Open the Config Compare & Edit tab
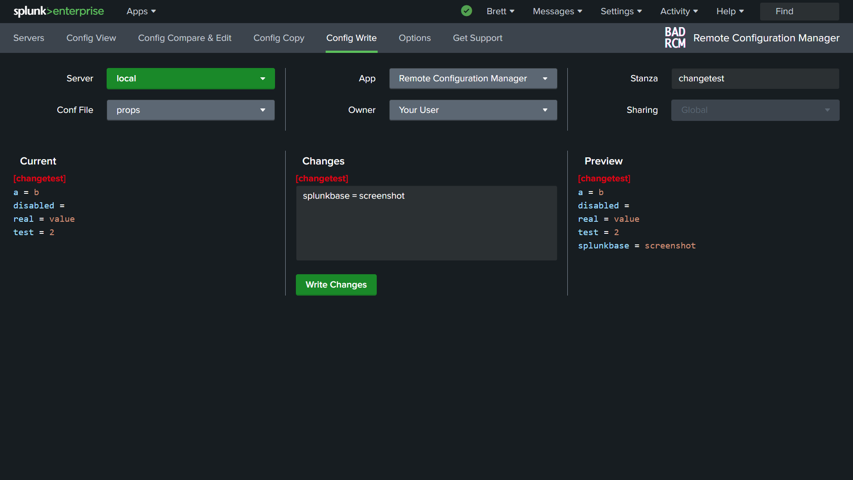 pyautogui.click(x=185, y=38)
